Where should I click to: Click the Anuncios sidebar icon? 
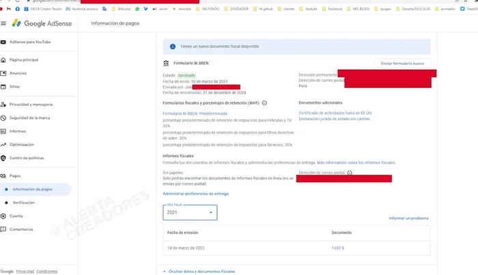tap(4, 73)
